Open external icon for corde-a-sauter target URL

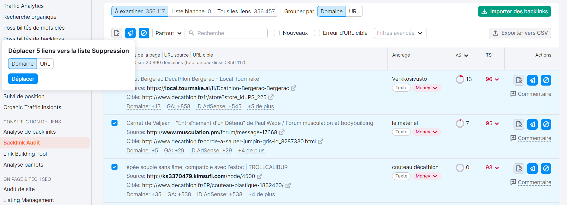(x=321, y=141)
